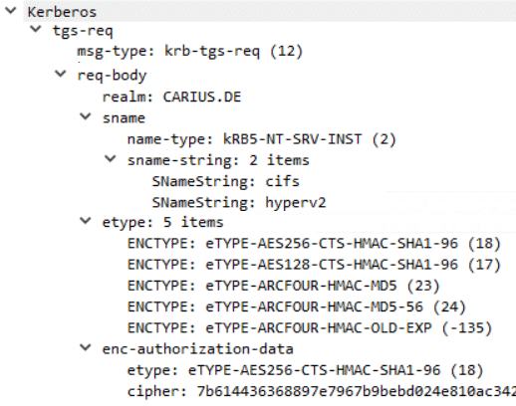
Task: Select the cipher hex value line
Action: [x=322, y=392]
